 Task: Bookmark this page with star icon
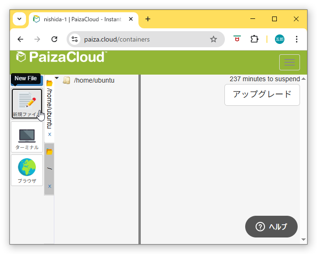click(213, 39)
